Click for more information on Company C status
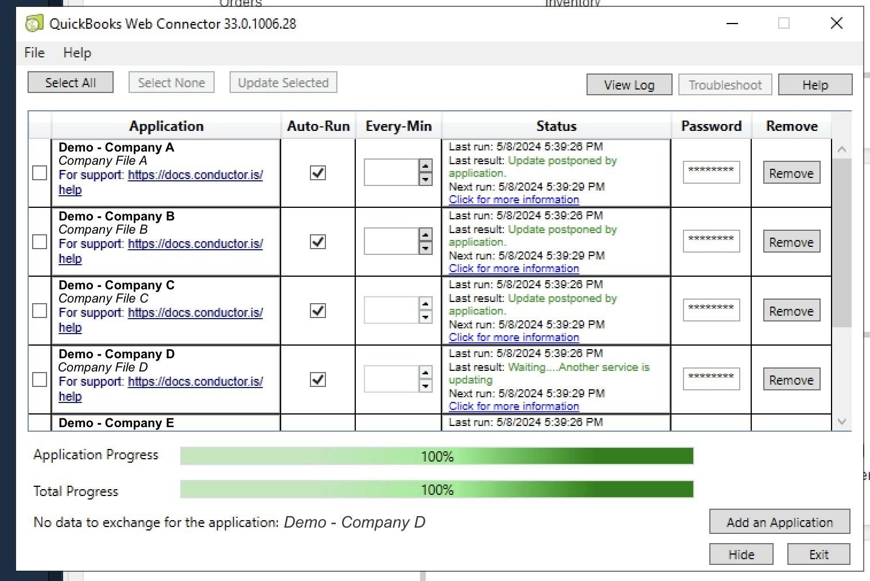 [x=514, y=337]
